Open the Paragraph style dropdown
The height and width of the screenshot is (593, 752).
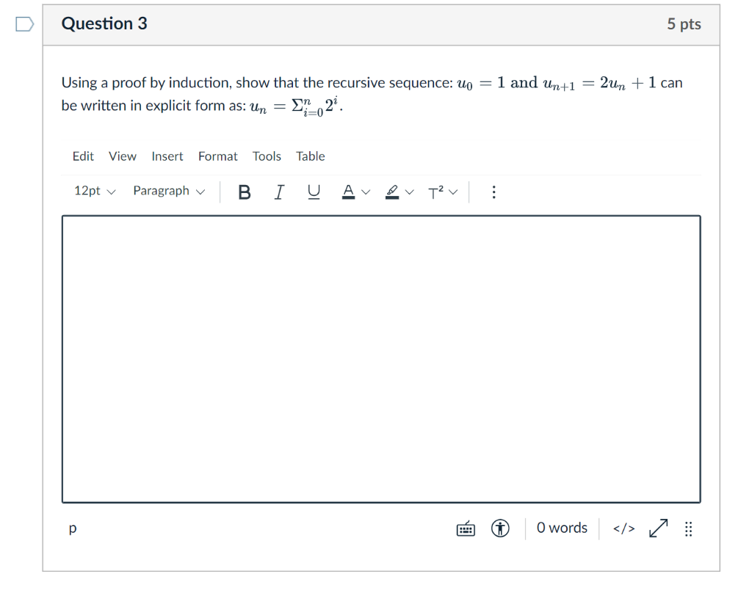(168, 191)
